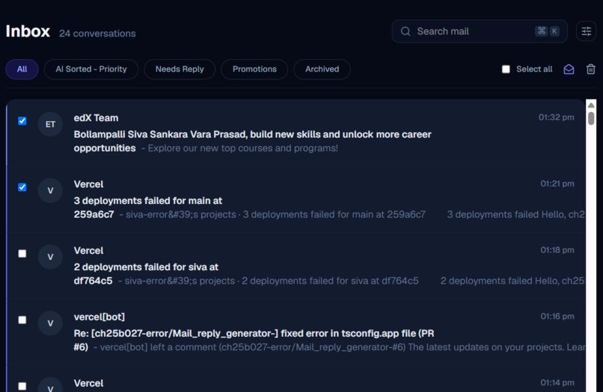Screen dimensions: 603x392
Task: Click the 01:21 pm timestamp
Action: click(557, 184)
